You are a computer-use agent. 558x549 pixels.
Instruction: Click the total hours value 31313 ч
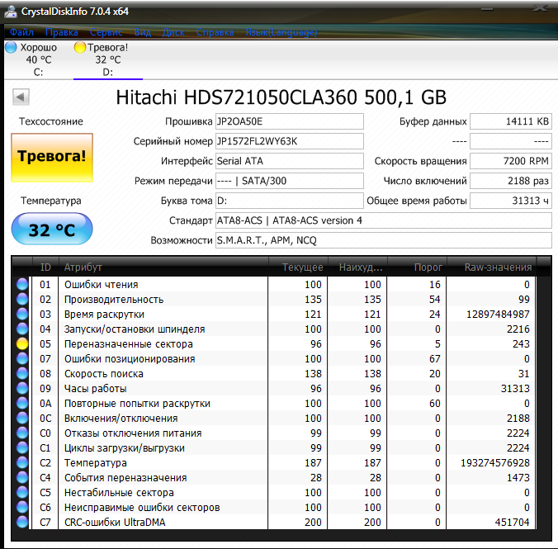coord(511,201)
